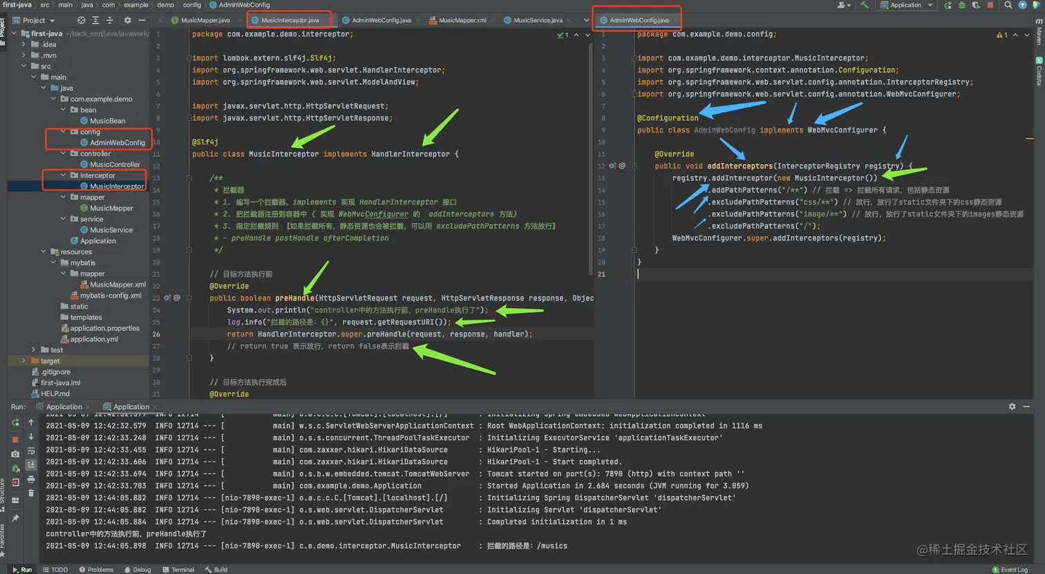1045x574 pixels.
Task: Toggle scroll to end in console
Action: click(x=31, y=465)
